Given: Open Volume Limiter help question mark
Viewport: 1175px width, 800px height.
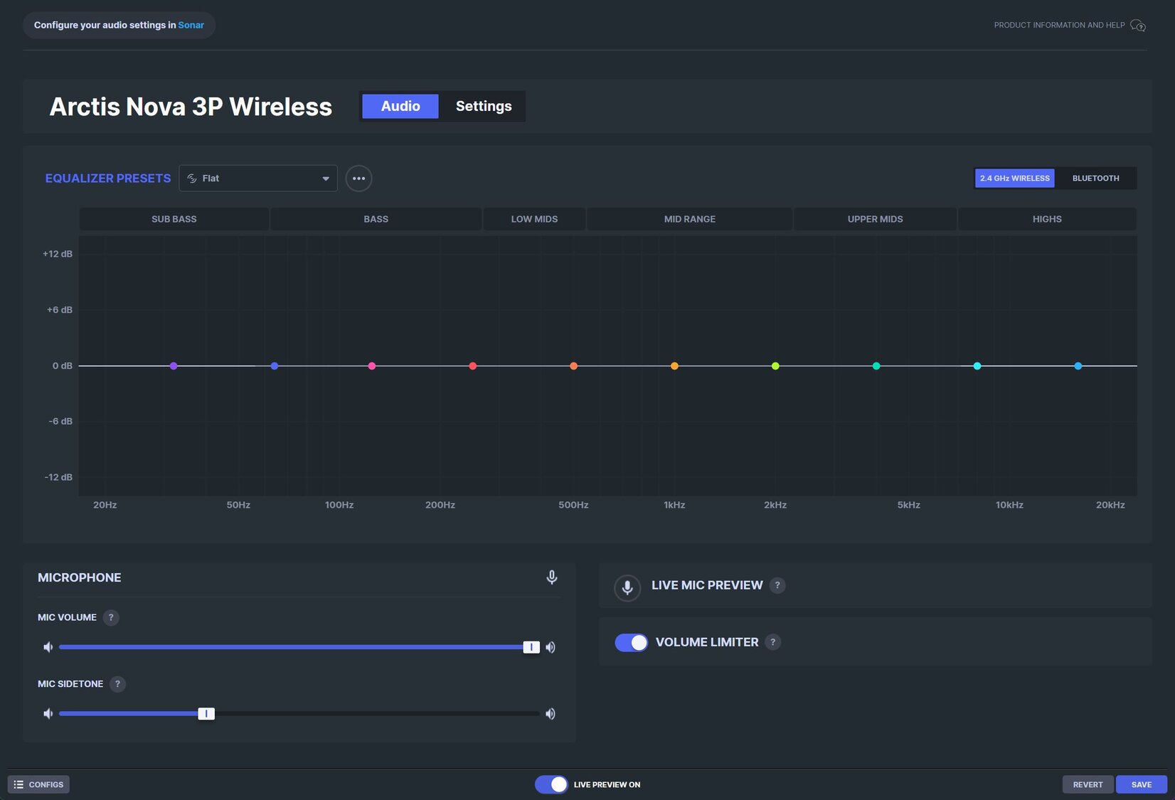Looking at the screenshot, I should click(x=773, y=642).
